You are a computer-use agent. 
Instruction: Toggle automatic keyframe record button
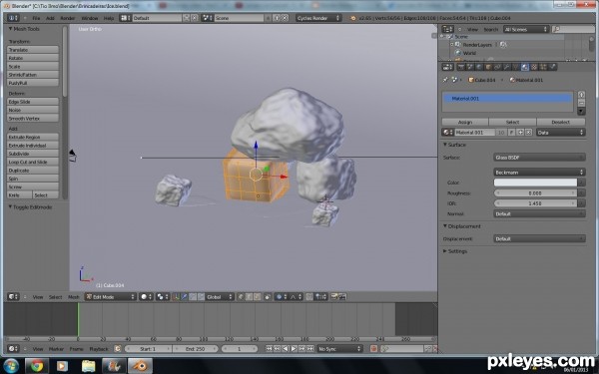coord(373,348)
